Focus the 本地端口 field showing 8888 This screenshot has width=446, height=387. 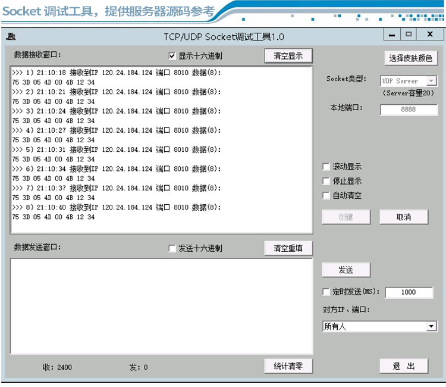(409, 110)
